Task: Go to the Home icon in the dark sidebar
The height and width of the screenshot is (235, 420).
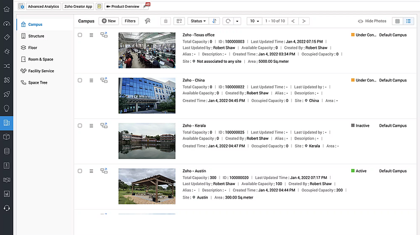Action: (6, 9)
